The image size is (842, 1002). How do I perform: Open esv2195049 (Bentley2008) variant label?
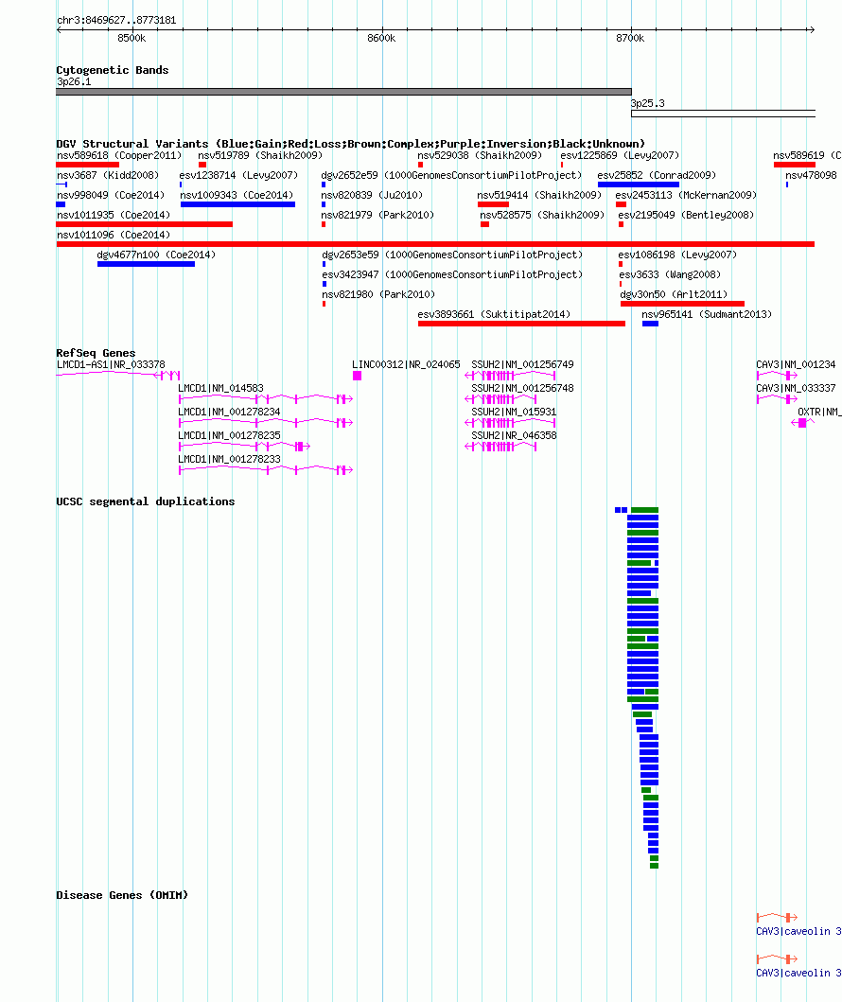[x=686, y=215]
